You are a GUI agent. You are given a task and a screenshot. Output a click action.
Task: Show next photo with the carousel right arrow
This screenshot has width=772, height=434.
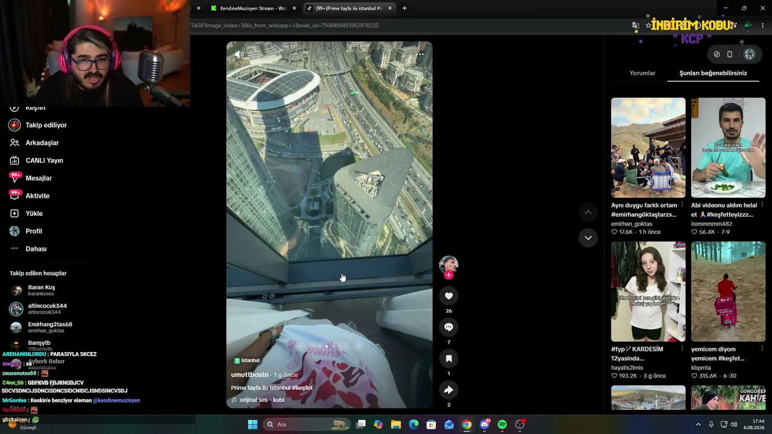point(358,347)
